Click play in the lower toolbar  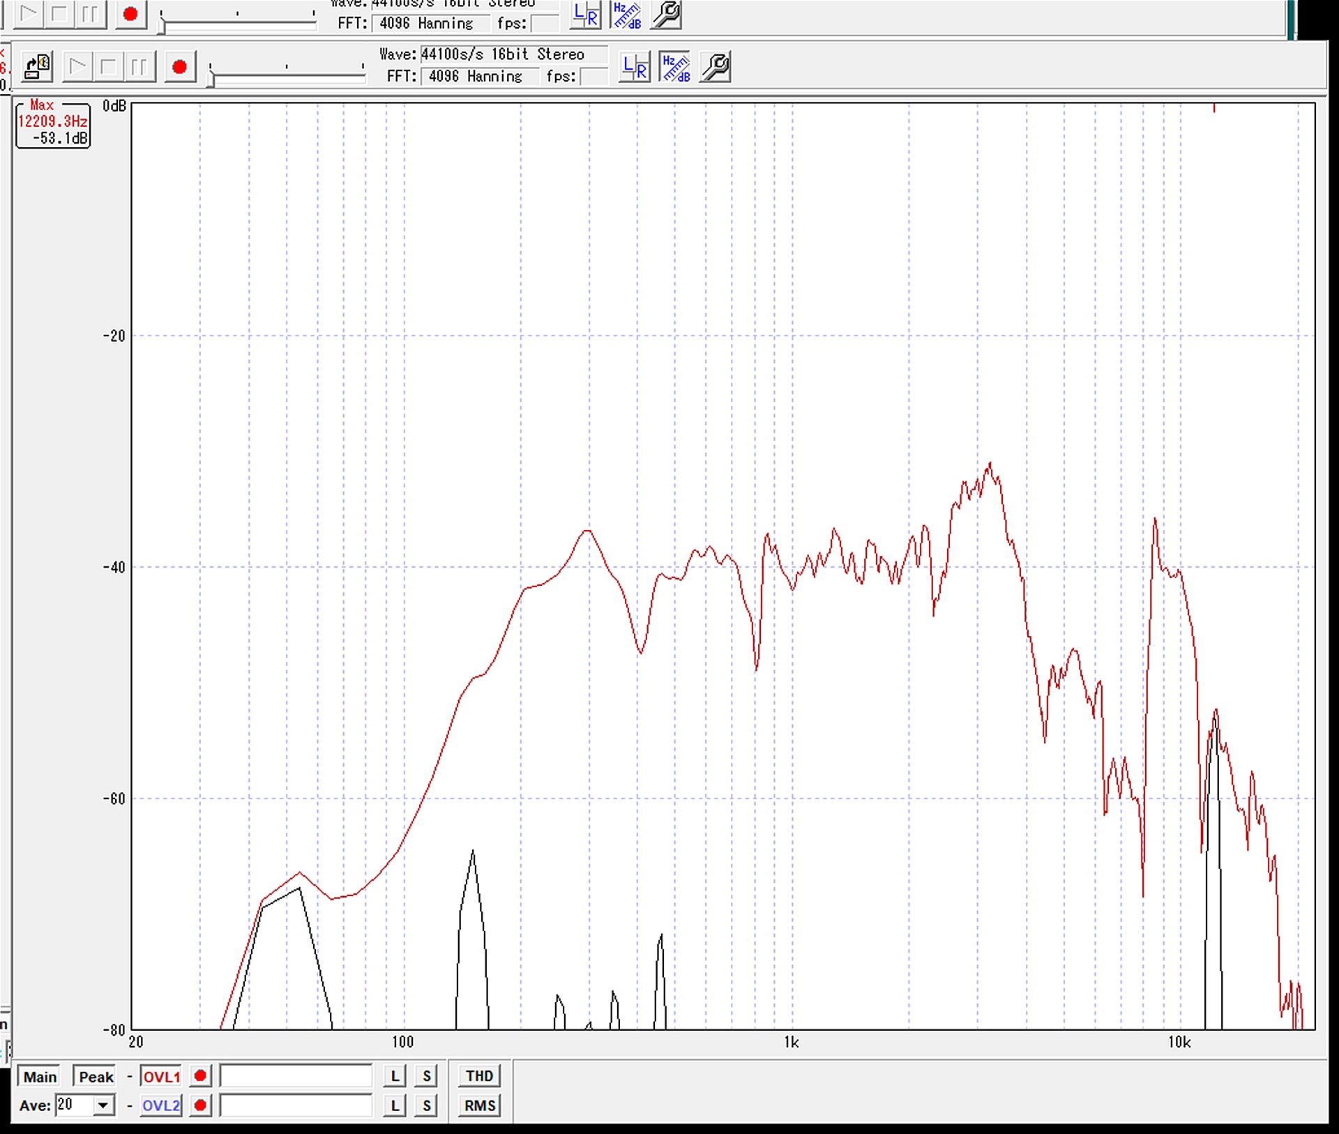click(78, 67)
